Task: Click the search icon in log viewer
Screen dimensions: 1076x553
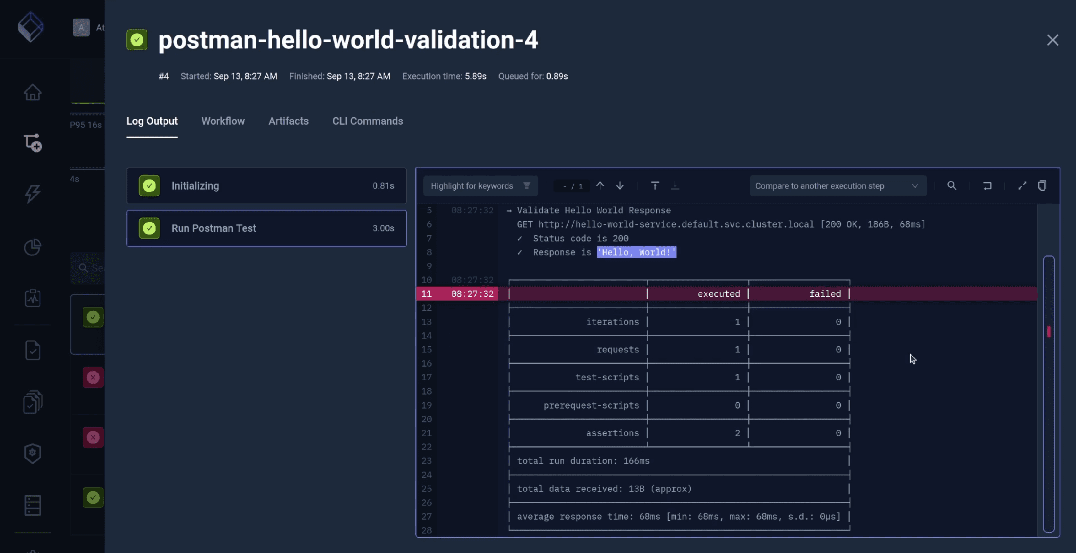Action: pos(952,185)
